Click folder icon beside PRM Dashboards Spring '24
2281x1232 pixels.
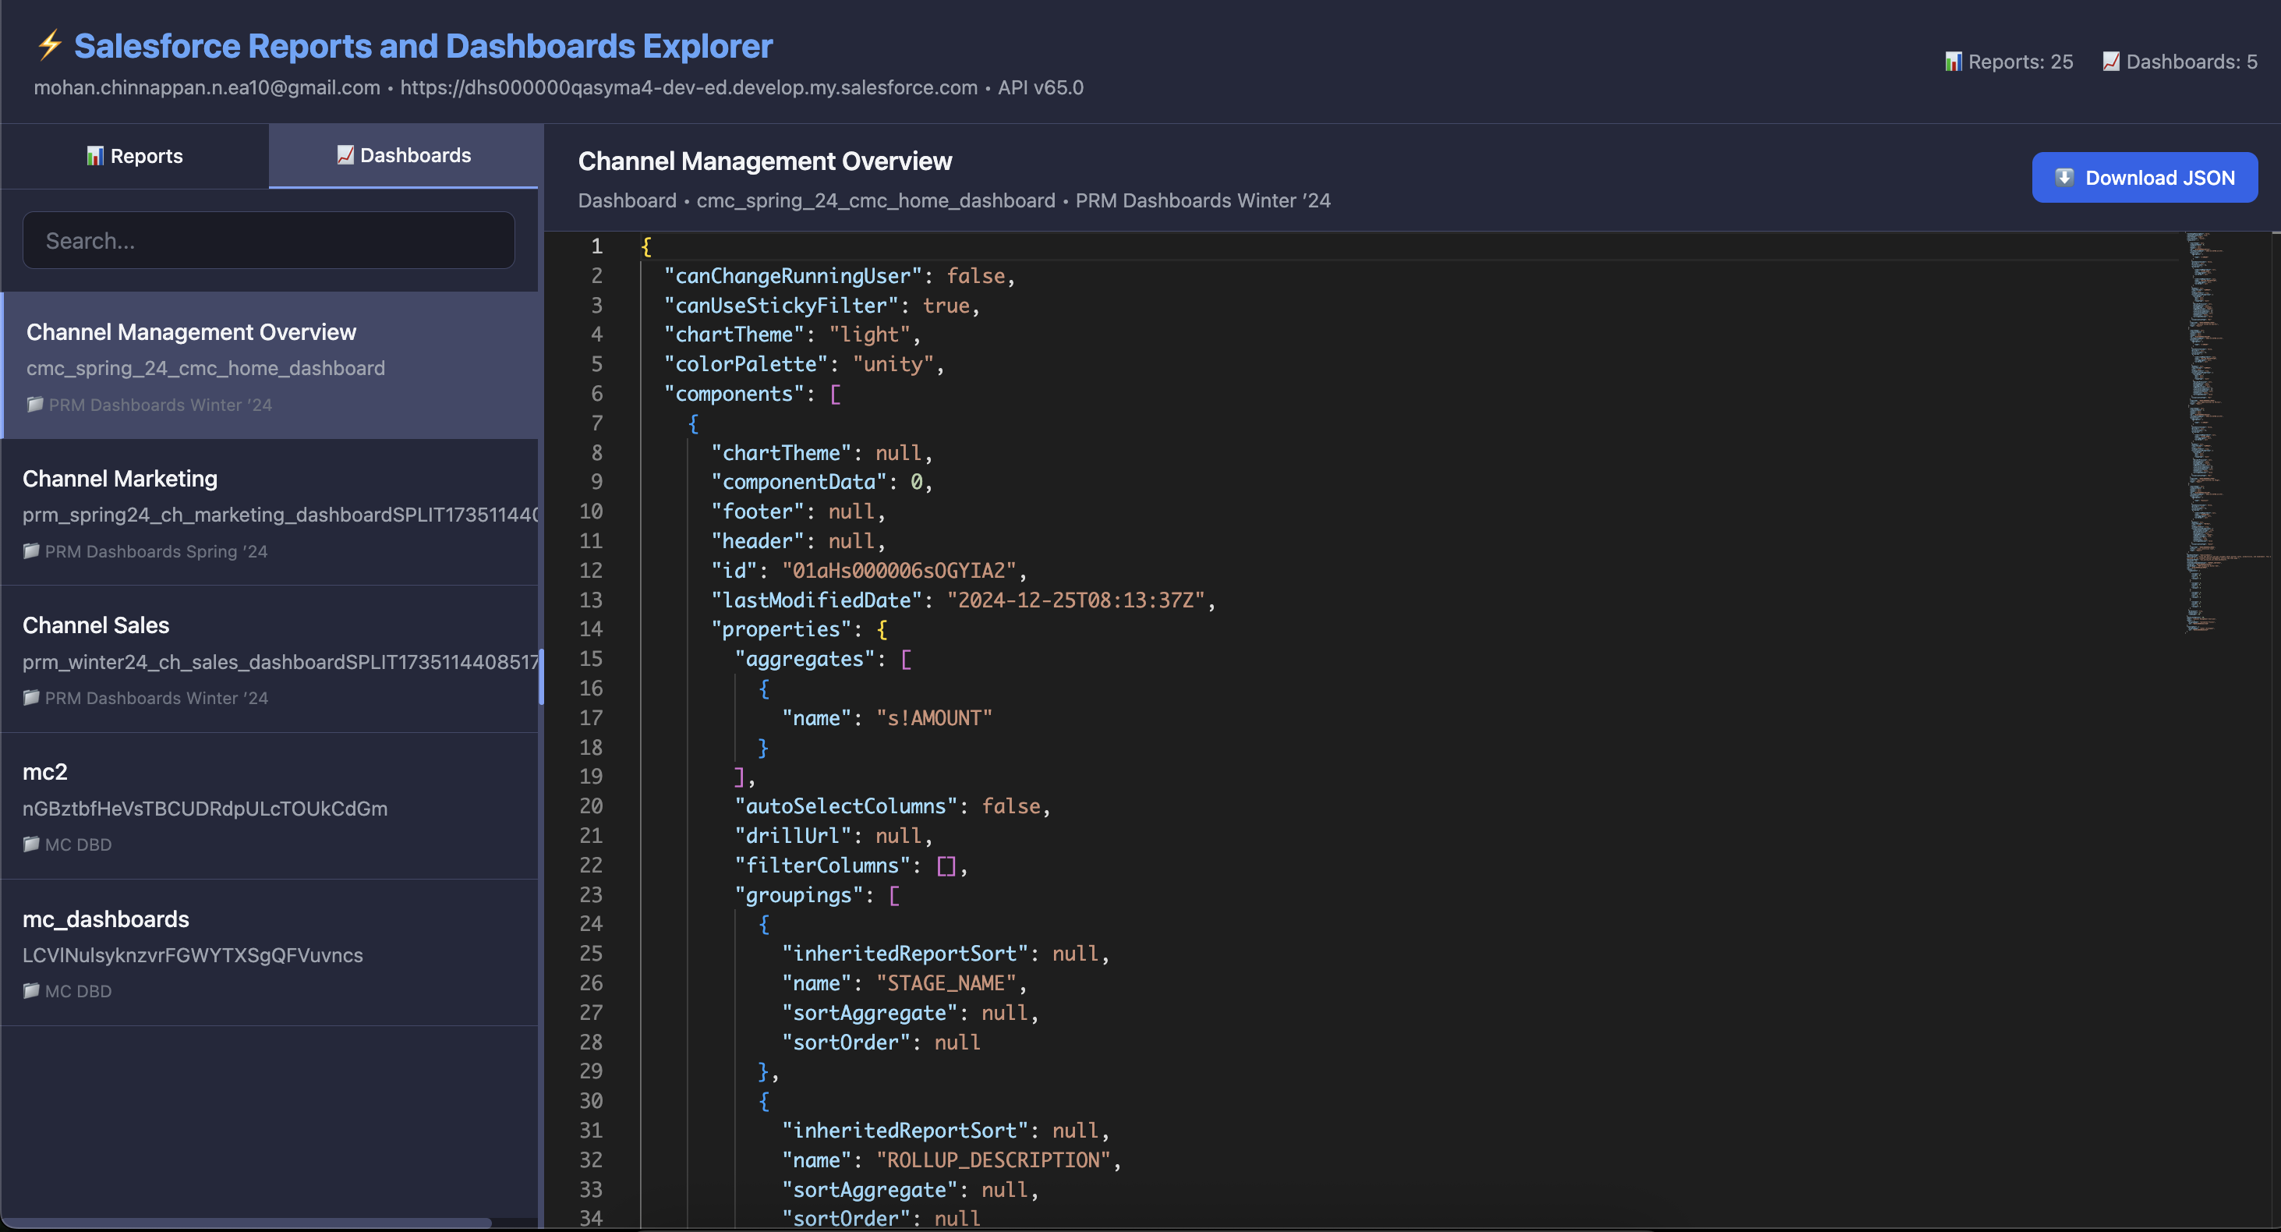[32, 551]
